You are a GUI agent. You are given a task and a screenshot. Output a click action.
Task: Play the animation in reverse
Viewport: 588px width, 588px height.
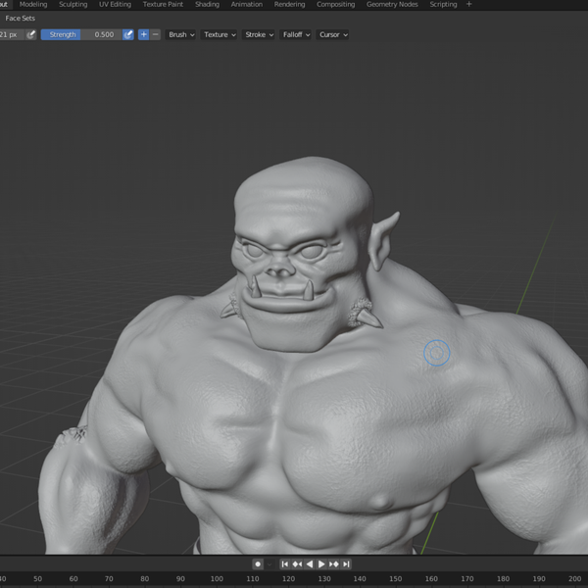pyautogui.click(x=310, y=564)
